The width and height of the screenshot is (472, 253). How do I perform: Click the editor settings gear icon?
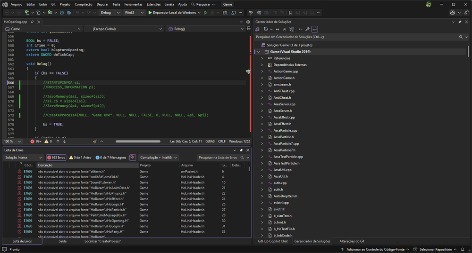pos(248,22)
